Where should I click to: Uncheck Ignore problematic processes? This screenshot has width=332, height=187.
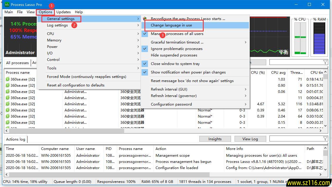point(176,49)
